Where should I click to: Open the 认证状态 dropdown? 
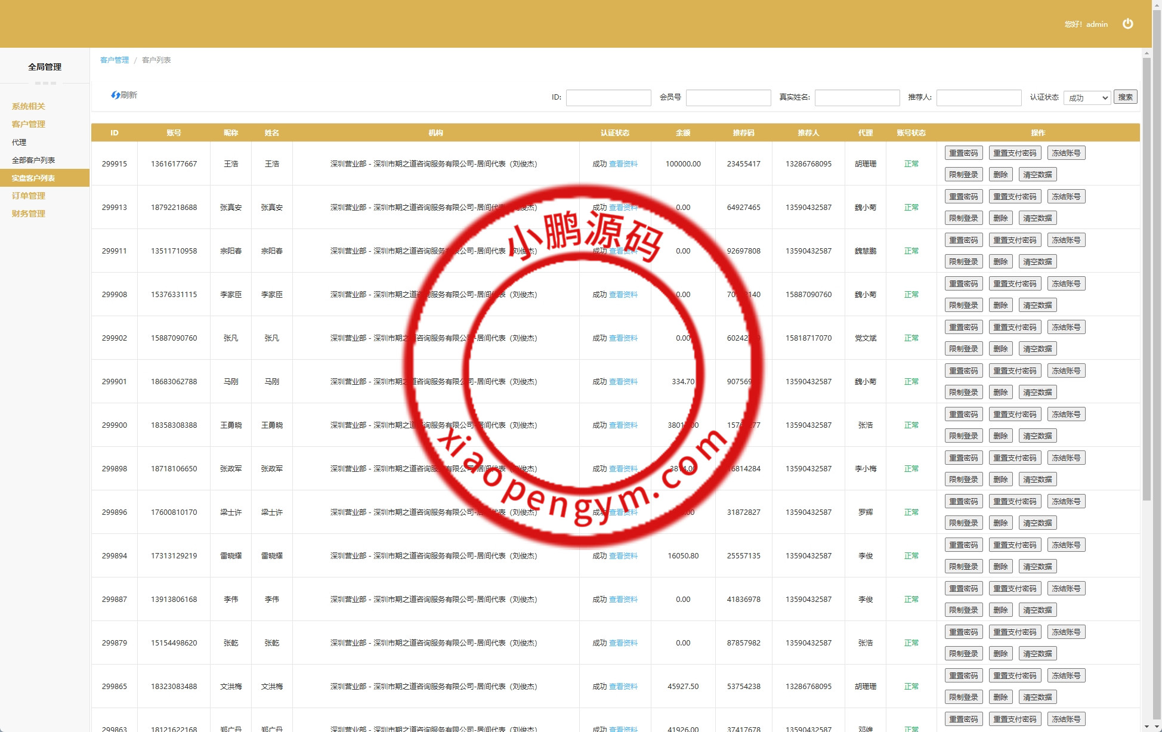point(1087,98)
